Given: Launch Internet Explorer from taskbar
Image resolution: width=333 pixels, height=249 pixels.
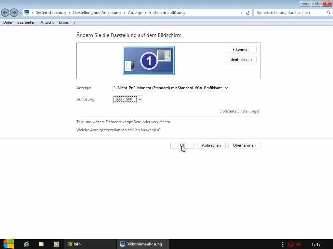Looking at the screenshot, I should point(26,244).
